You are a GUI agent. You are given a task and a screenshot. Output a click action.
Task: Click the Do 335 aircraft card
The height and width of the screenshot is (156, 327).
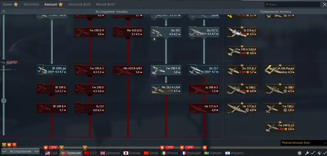click(x=166, y=32)
